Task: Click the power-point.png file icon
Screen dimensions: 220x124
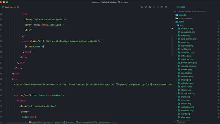Action: click(179, 63)
